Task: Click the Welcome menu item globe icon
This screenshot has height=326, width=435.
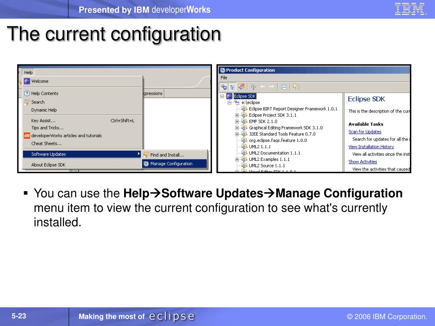Action: tap(27, 81)
